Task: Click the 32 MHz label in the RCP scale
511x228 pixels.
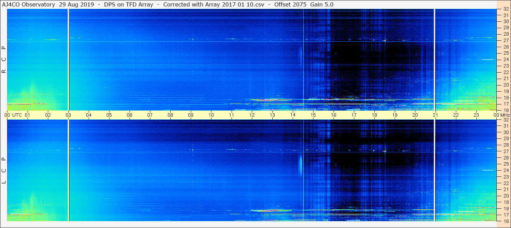Action: pyautogui.click(x=506, y=9)
